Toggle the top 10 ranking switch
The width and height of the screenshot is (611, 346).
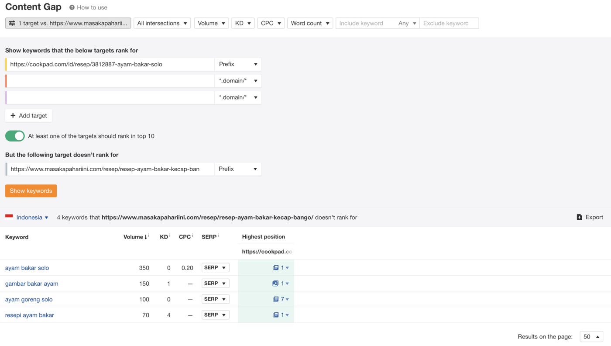click(x=15, y=136)
